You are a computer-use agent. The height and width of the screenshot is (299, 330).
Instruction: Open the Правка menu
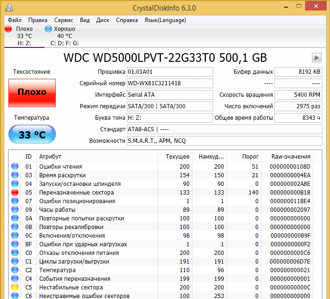(38, 20)
